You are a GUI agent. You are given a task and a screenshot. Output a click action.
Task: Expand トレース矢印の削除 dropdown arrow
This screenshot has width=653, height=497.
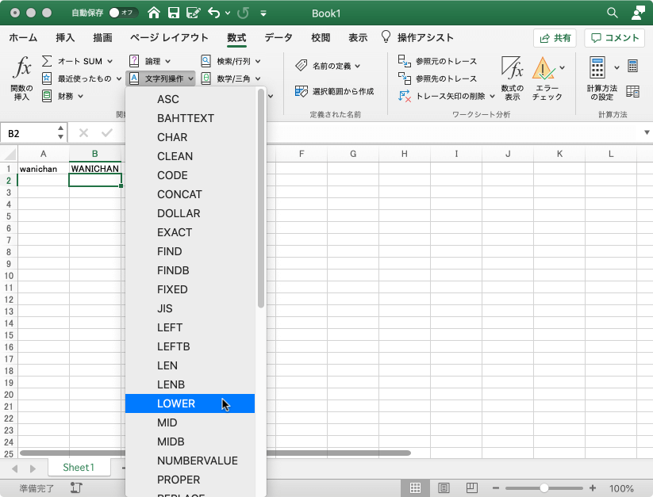(492, 97)
